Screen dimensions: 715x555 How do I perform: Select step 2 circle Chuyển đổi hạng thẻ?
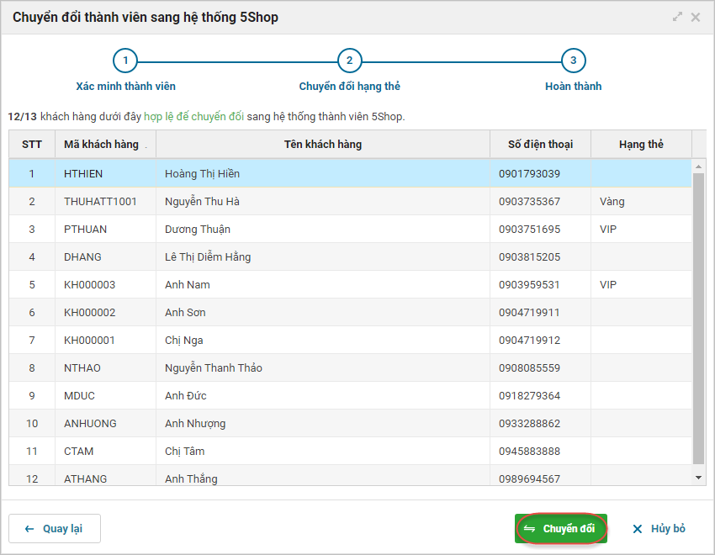[x=349, y=61]
